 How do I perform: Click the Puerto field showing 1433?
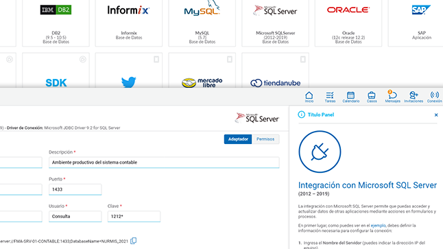click(x=75, y=189)
